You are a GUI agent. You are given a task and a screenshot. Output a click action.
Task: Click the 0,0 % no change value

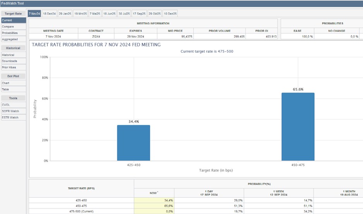(x=354, y=36)
